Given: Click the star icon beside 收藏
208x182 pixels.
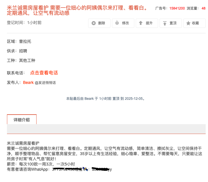Looking at the screenshot, I should tap(188, 23).
